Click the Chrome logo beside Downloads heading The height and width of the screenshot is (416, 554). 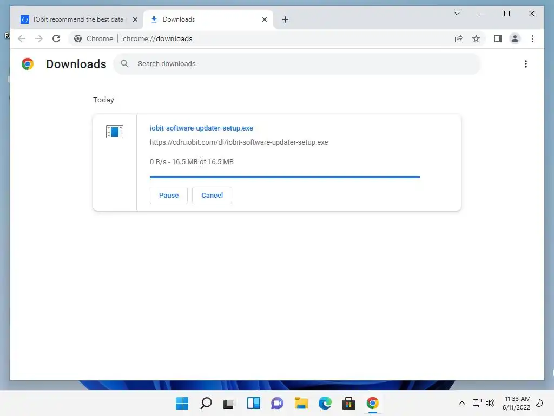[28, 64]
